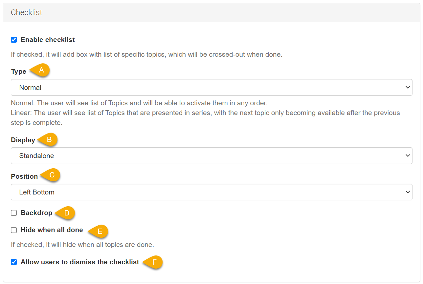Image resolution: width=423 pixels, height=284 pixels.
Task: Click the orange E marker beside Hide when all done
Action: [x=100, y=231]
